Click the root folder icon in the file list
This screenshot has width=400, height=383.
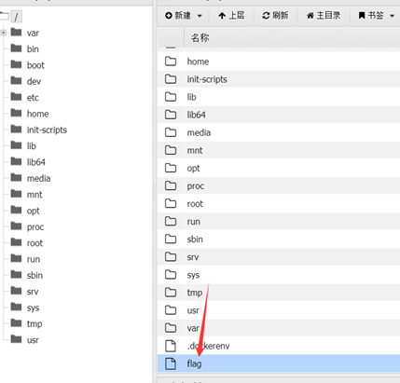[171, 203]
